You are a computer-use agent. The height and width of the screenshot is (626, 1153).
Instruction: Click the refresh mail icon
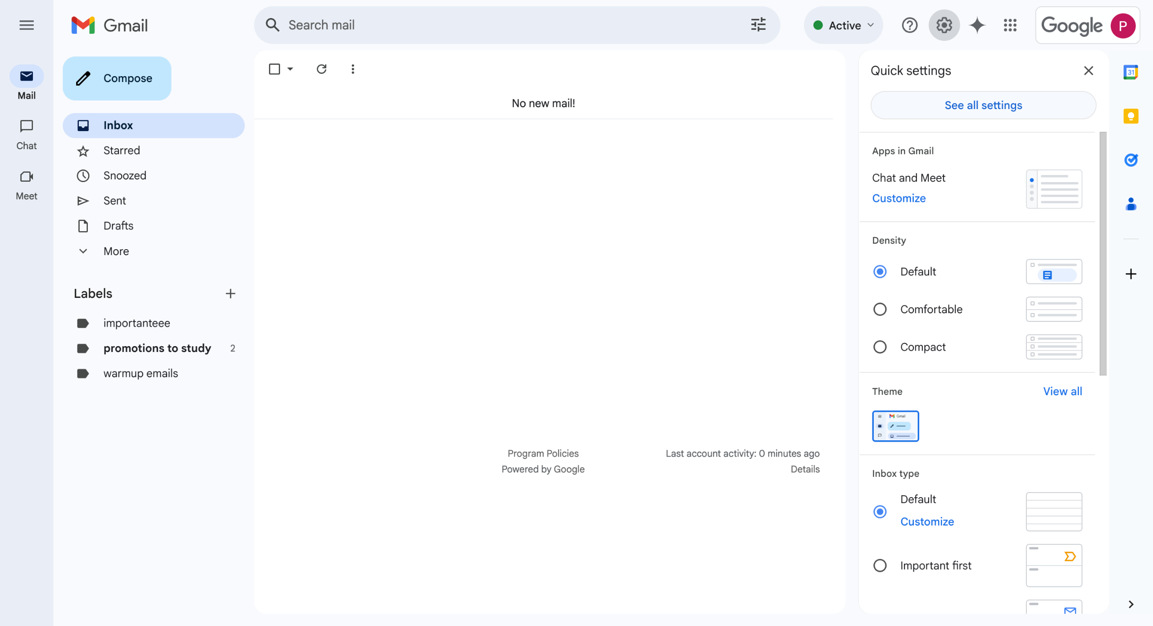(321, 69)
